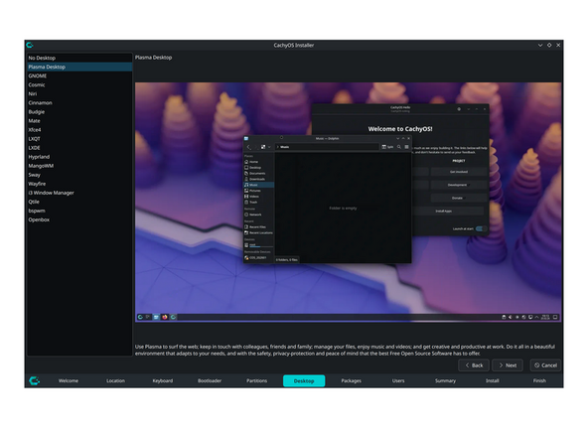This screenshot has width=588, height=434.
Task: Close the CachyOS Installer window
Action: (558, 45)
